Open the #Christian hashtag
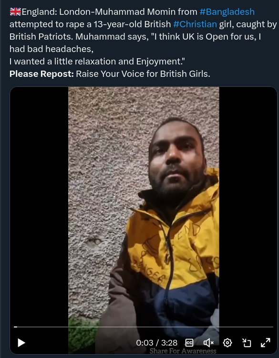The image size is (279, 358). tap(195, 24)
